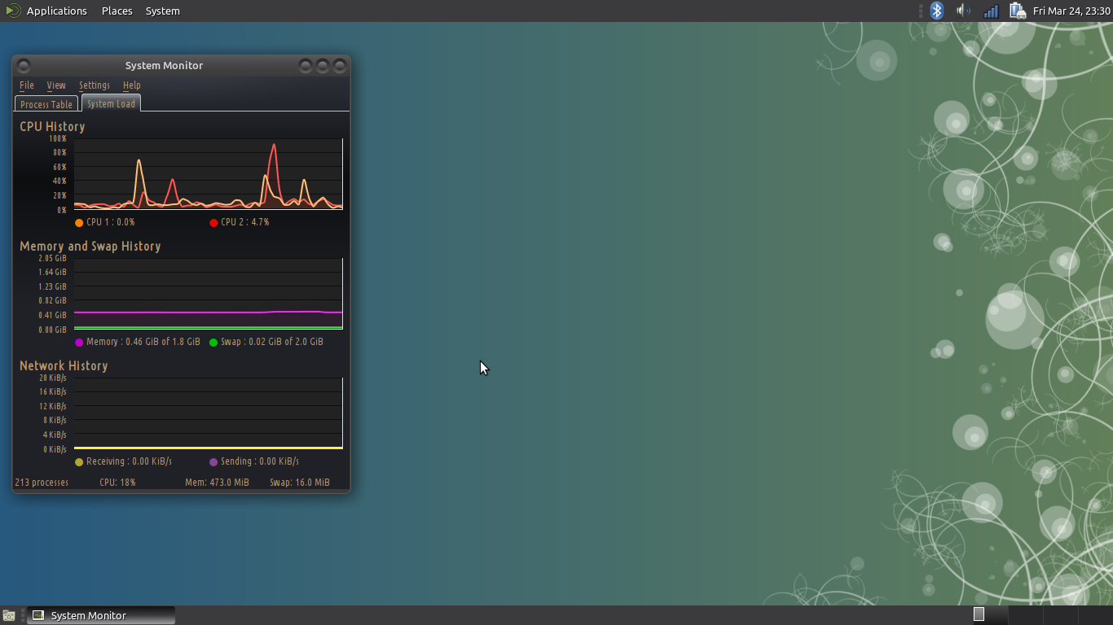Switch to the Process Table tab
Image resolution: width=1113 pixels, height=625 pixels.
[46, 104]
